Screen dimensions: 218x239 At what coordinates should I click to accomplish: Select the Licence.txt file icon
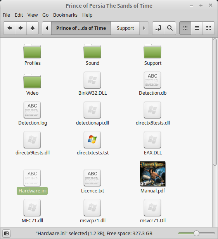(92, 178)
